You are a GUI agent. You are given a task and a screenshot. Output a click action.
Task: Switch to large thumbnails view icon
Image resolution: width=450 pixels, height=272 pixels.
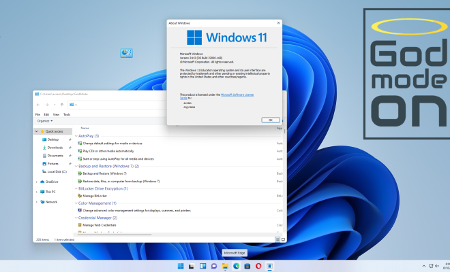[x=283, y=239]
